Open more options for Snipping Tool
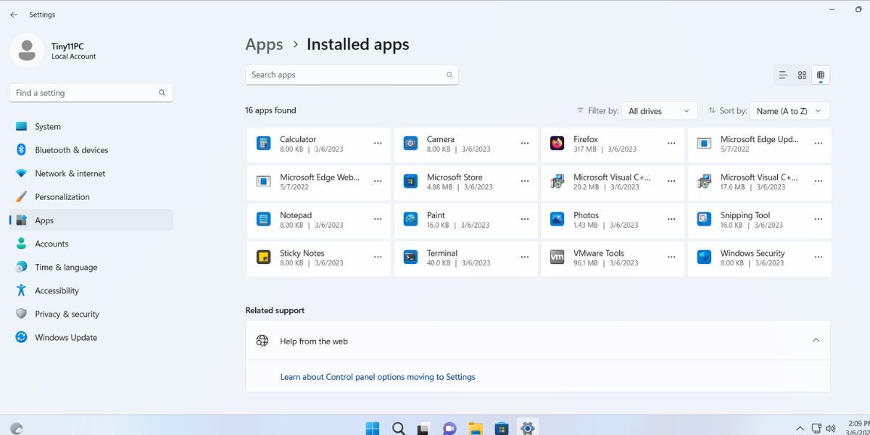Viewport: 870px width, 435px height. 819,219
